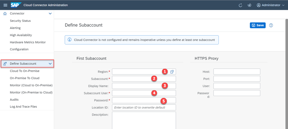
Task: Click the refresh icon in header
Action: (240, 5)
